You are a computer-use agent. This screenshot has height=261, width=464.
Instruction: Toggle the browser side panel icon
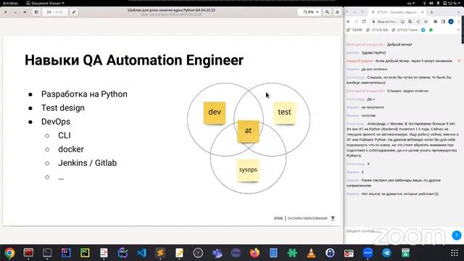point(443,22)
